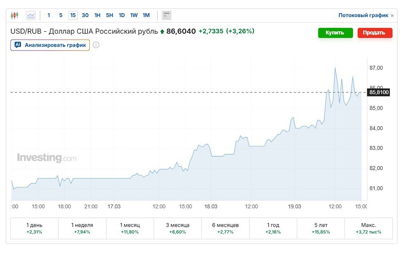
Task: Click the info icon beside Analyze button
Action: [96, 45]
